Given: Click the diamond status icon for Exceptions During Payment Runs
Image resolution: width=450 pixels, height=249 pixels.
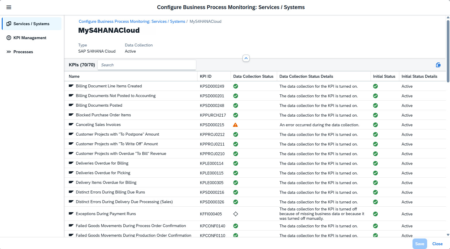Looking at the screenshot, I should coord(236,214).
